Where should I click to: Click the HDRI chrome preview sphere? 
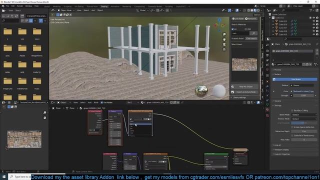201,90
